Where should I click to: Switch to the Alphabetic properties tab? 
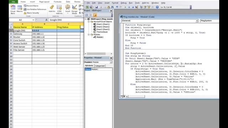(89, 66)
